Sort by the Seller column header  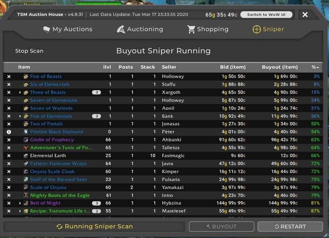(169, 67)
